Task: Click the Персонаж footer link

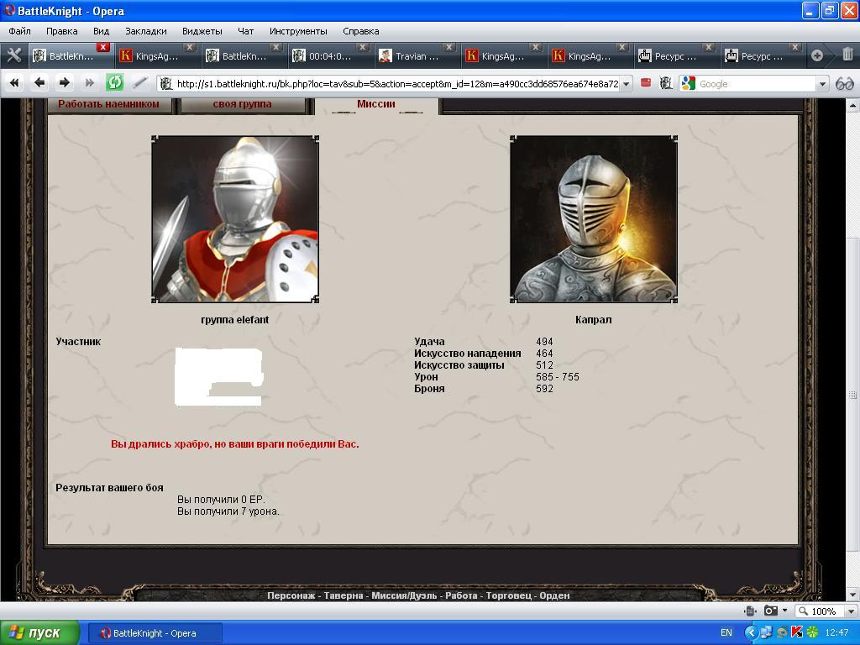Action: click(291, 595)
